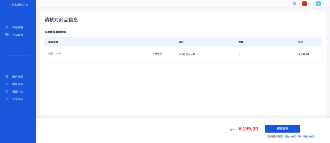Click the China flag language icon
This screenshot has width=330, height=143.
[x=304, y=4]
